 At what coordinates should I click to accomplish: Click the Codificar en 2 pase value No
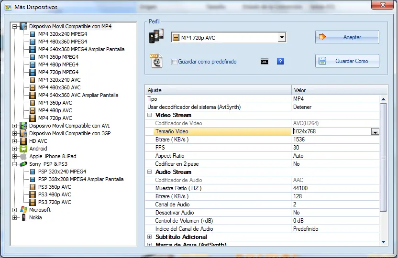335,164
